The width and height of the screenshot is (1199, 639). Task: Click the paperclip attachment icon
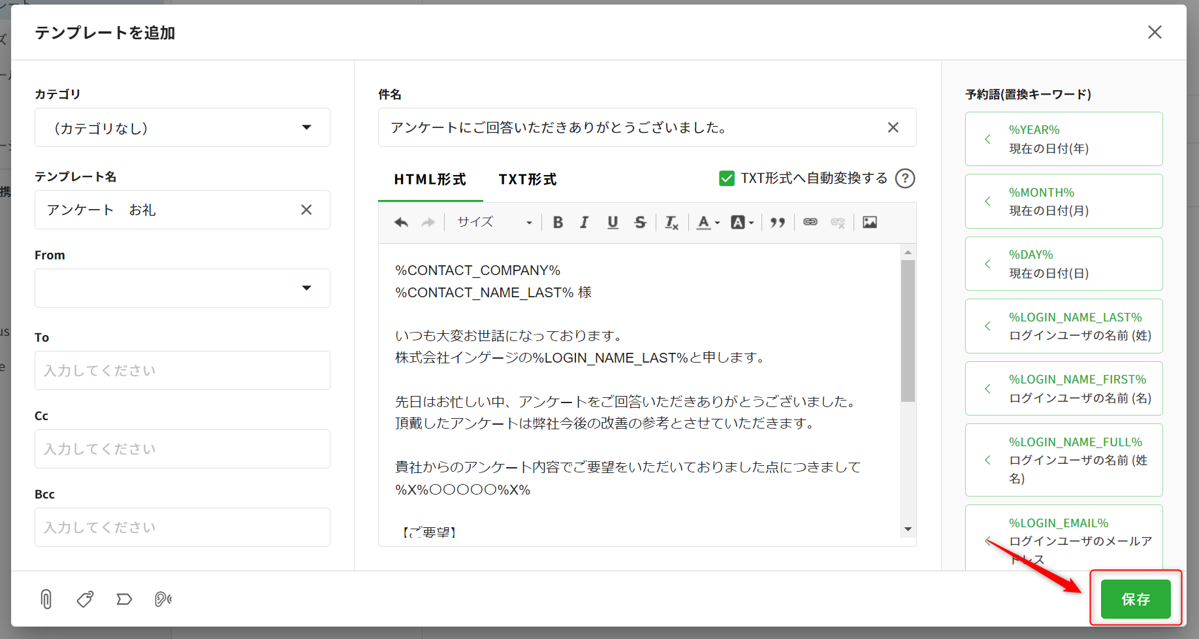click(x=46, y=599)
